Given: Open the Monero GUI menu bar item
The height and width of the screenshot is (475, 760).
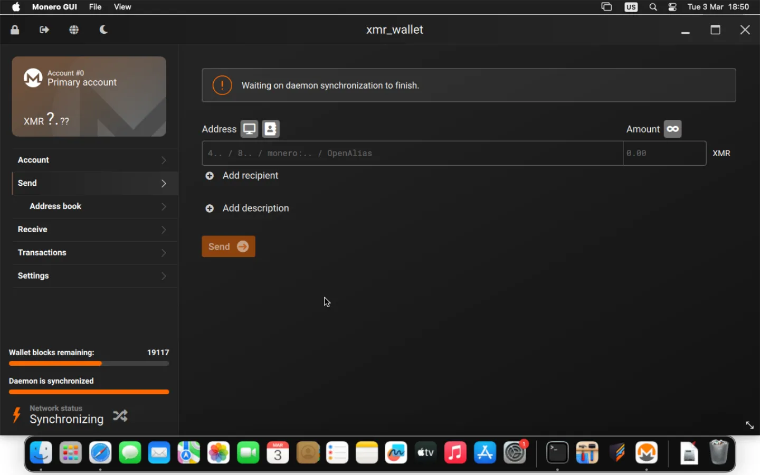Looking at the screenshot, I should (54, 7).
